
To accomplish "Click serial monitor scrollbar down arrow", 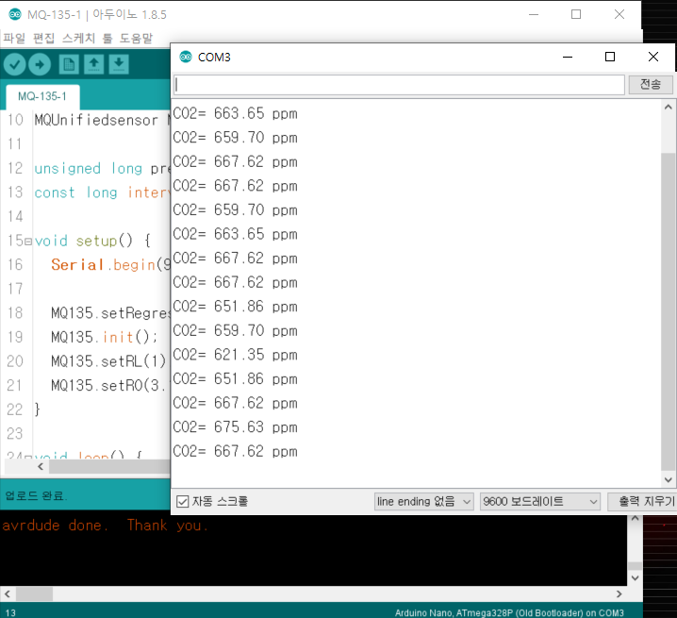I will (x=668, y=479).
